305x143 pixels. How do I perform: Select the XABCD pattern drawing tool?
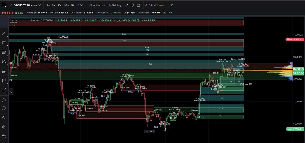4,61
